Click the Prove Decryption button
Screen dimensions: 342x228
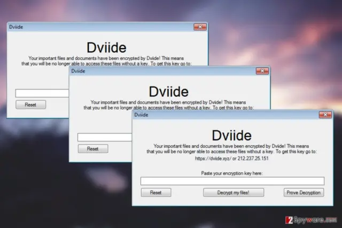(304, 192)
